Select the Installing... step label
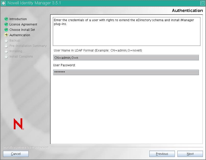This screenshot has width=206, height=160. 18,51
